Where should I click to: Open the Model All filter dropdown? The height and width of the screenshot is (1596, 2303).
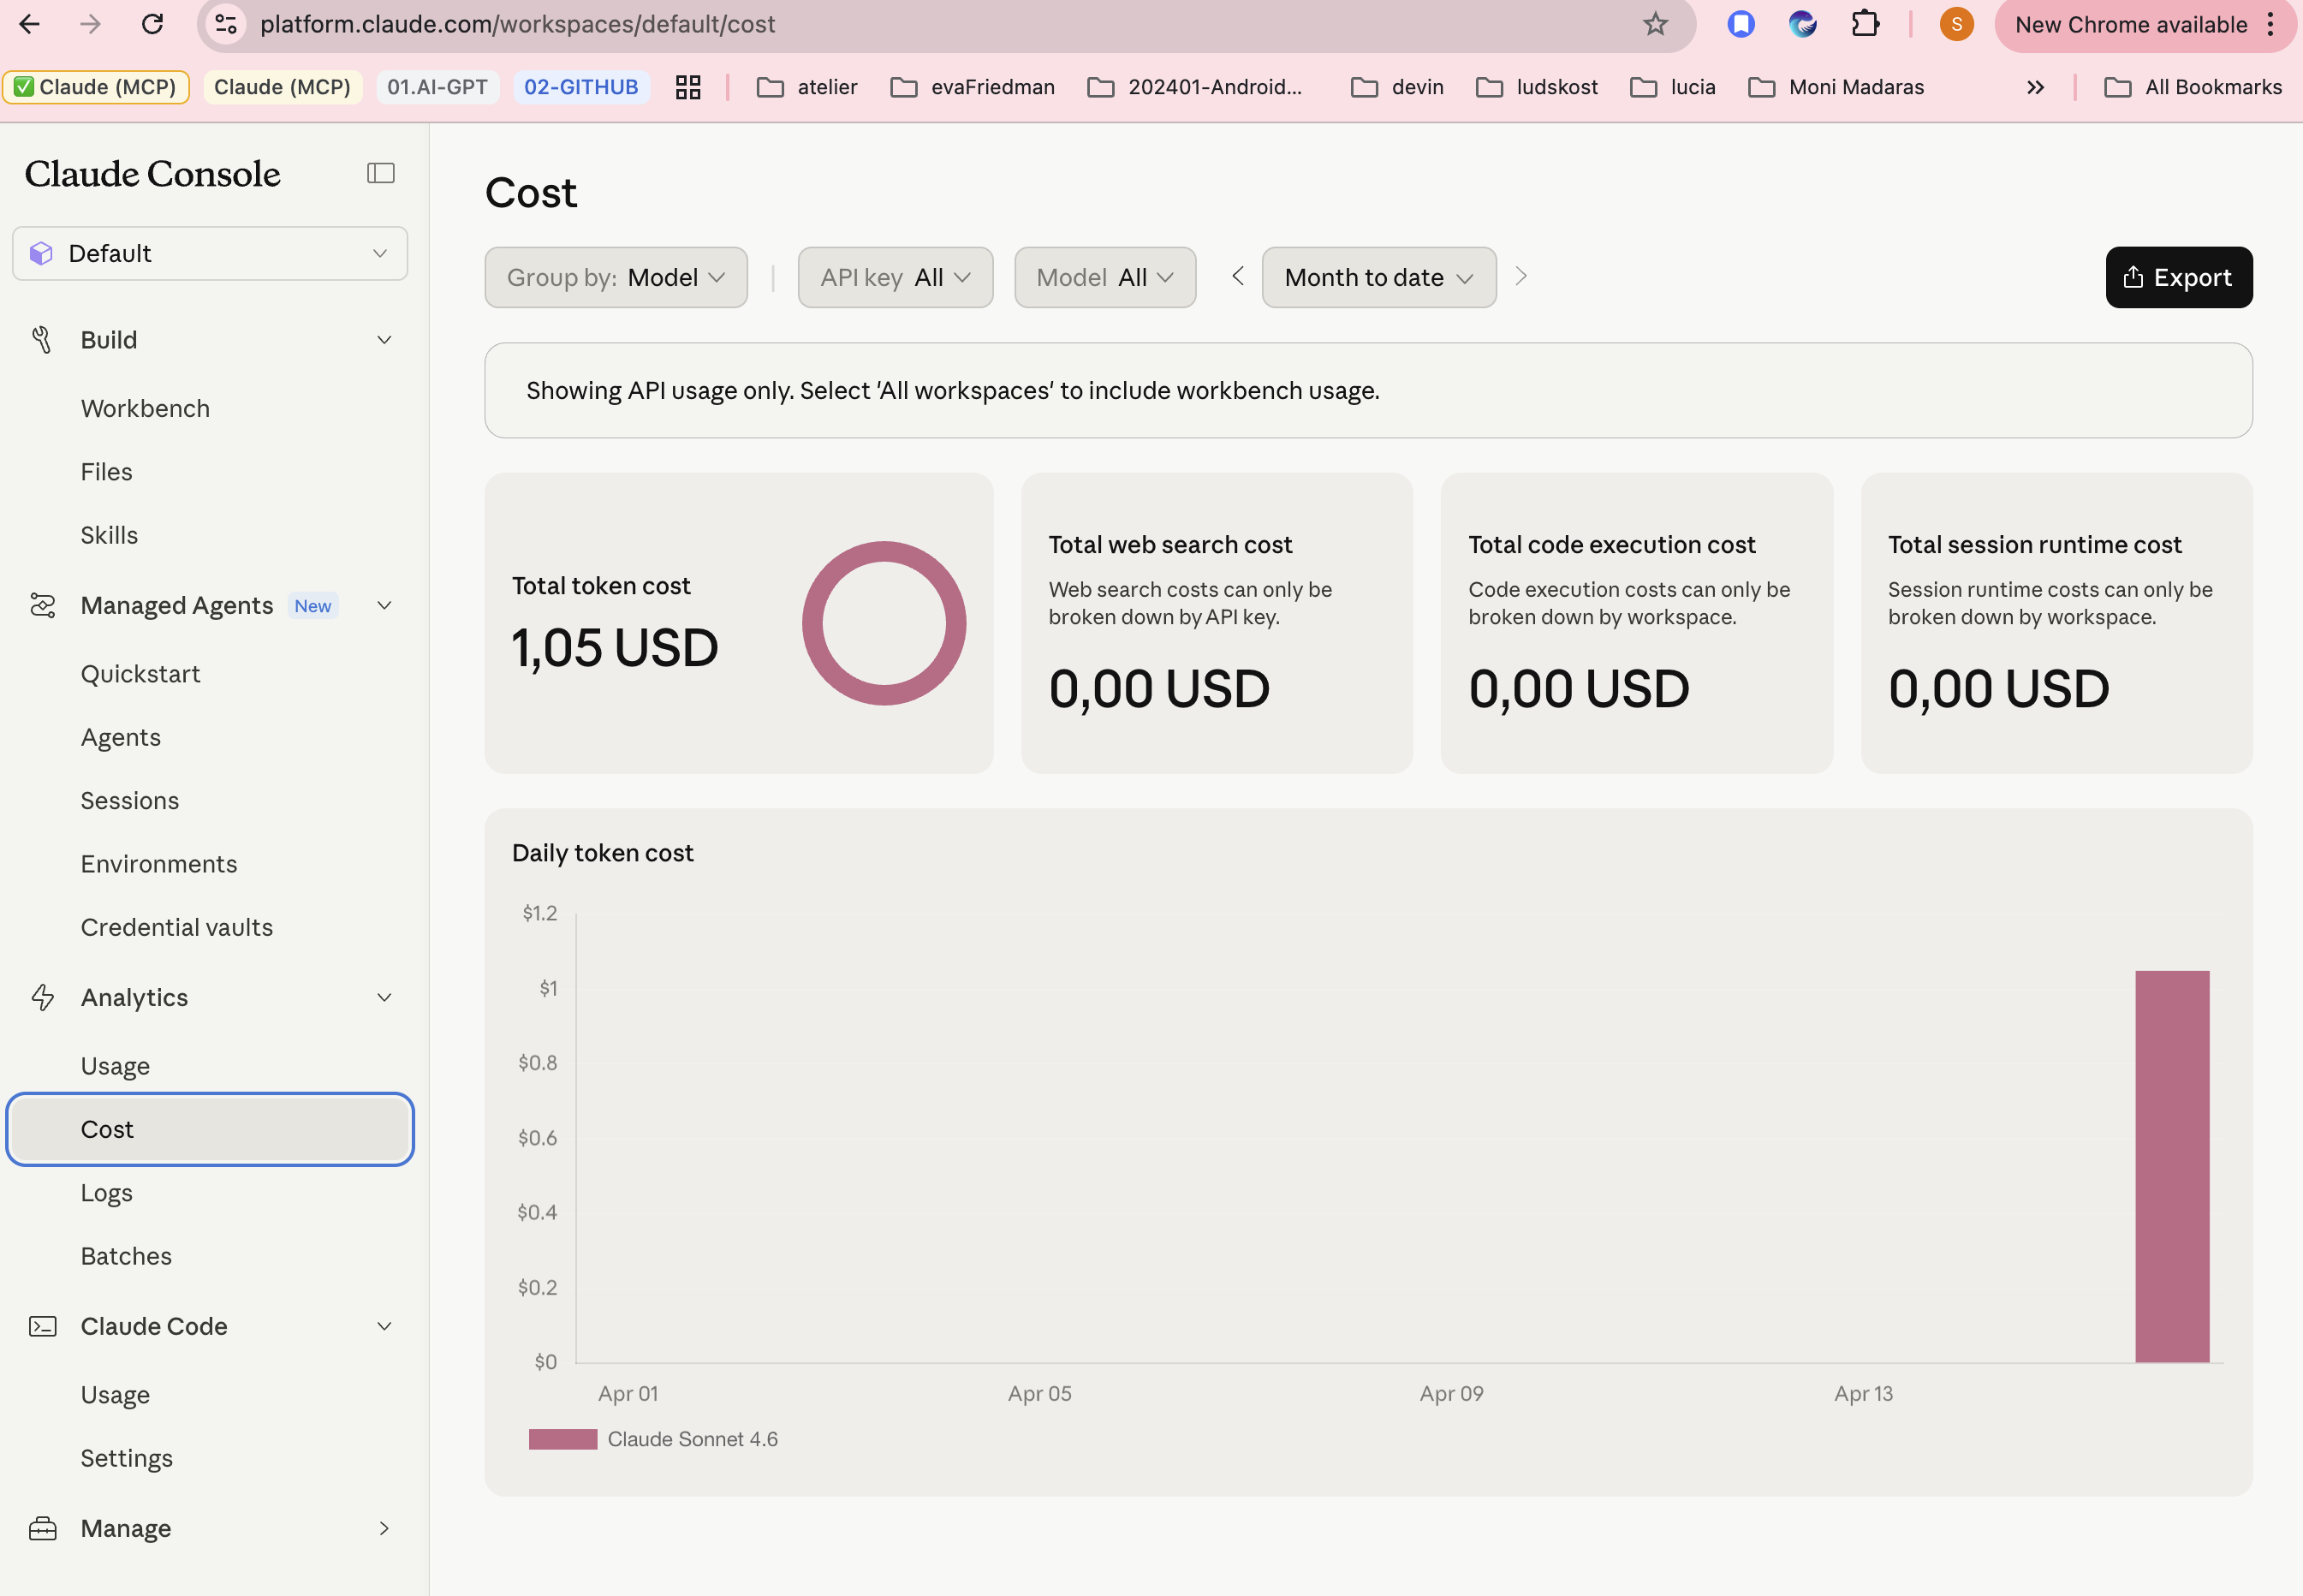click(x=1105, y=278)
